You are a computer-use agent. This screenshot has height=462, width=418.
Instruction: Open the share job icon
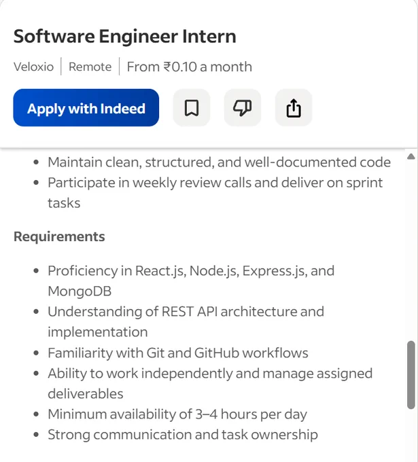point(294,108)
